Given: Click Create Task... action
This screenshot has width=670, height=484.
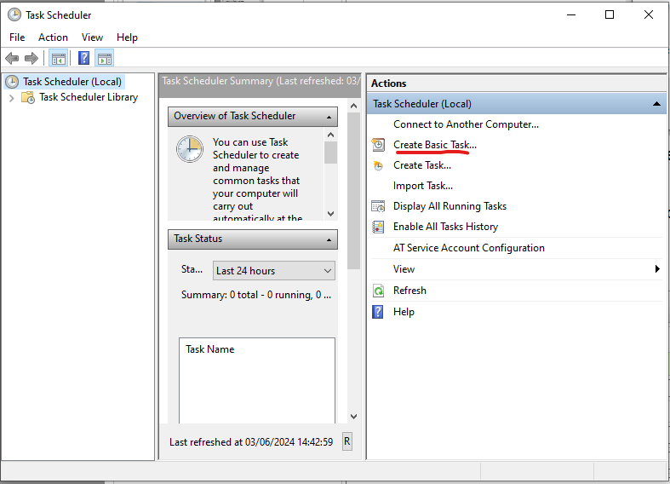Looking at the screenshot, I should point(422,165).
